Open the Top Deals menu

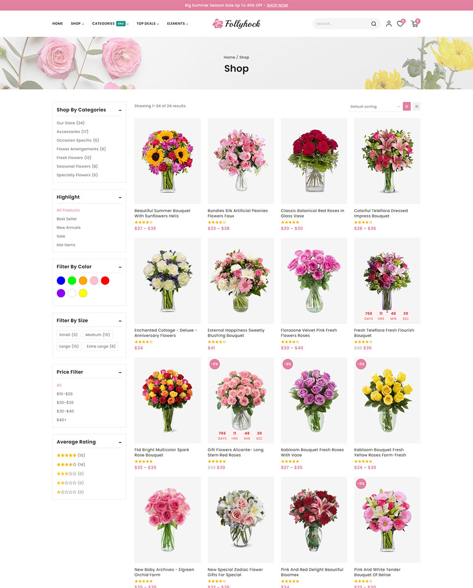pyautogui.click(x=148, y=24)
